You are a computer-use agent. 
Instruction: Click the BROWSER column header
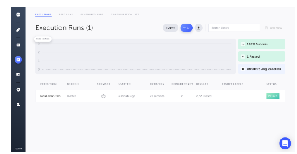coord(104,84)
